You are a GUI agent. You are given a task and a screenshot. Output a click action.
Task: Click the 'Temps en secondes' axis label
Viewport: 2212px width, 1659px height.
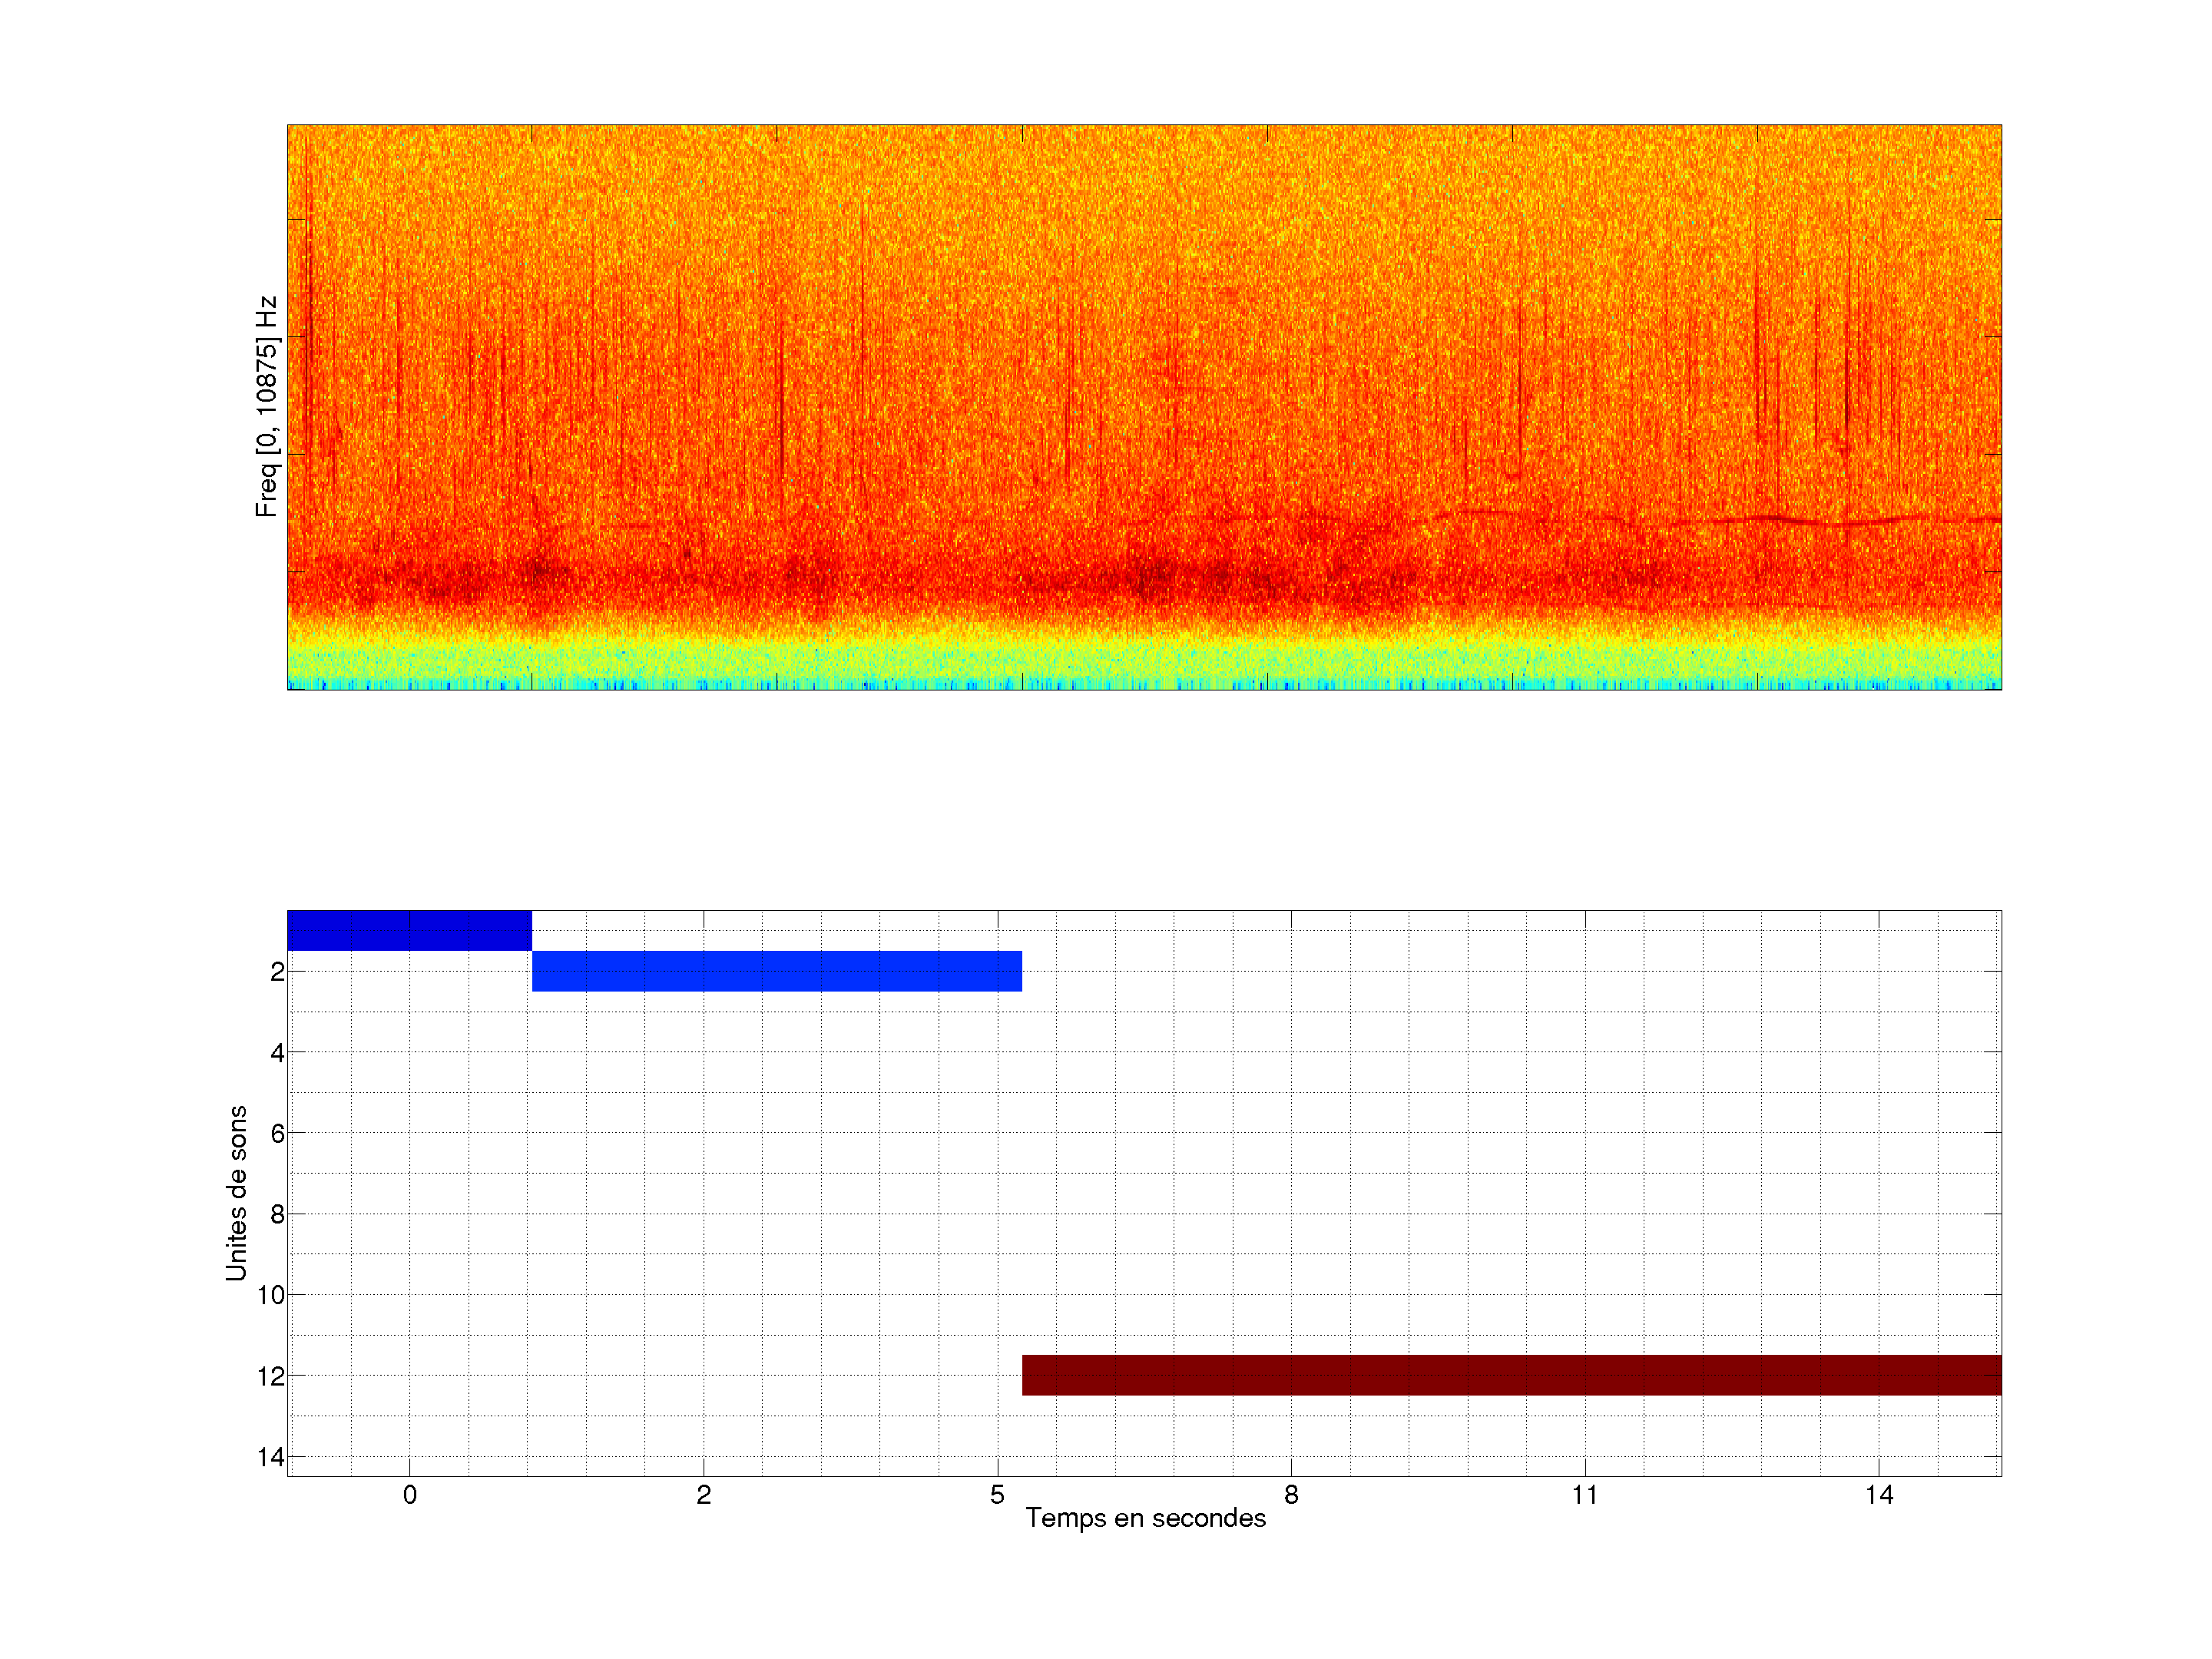pos(1145,1518)
